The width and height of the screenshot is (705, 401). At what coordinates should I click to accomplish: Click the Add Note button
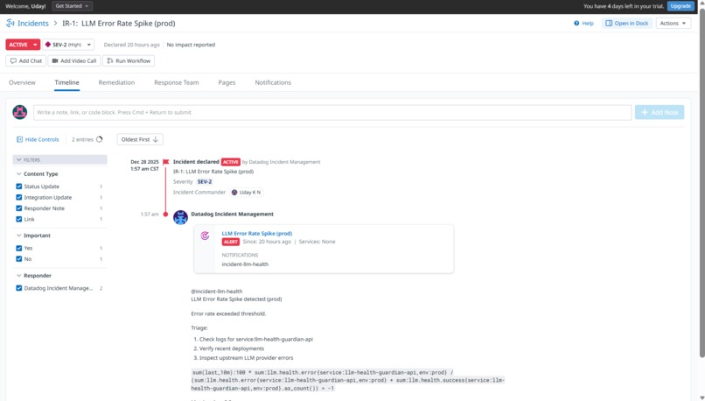[x=660, y=112]
